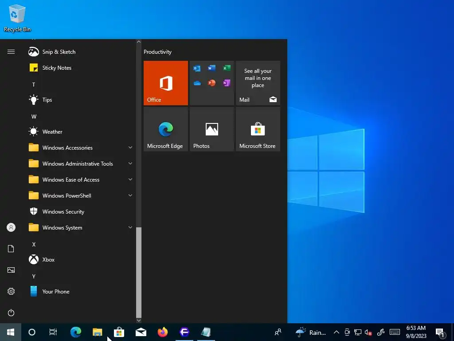Screen dimensions: 454x341
Task: Open OneNote icon in Office apps tile
Action: [227, 83]
